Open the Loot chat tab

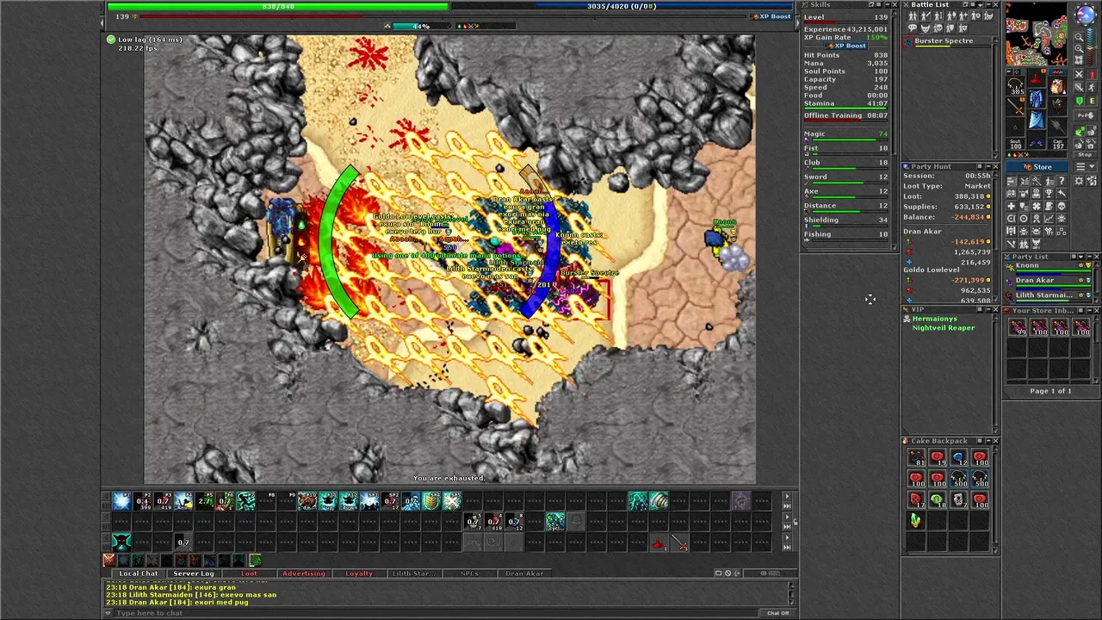(249, 573)
